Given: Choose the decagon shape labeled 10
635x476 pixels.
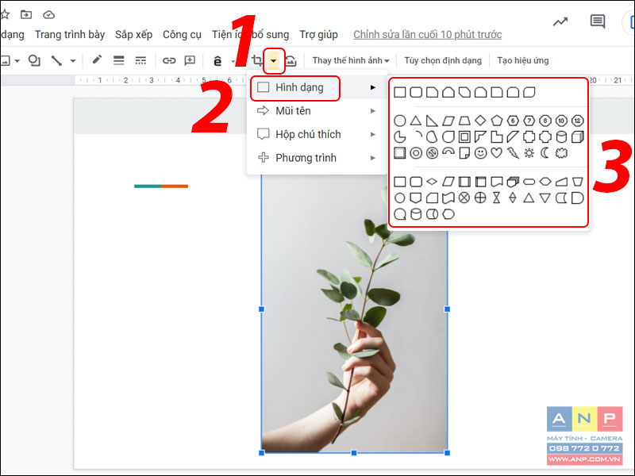Looking at the screenshot, I should pyautogui.click(x=561, y=121).
